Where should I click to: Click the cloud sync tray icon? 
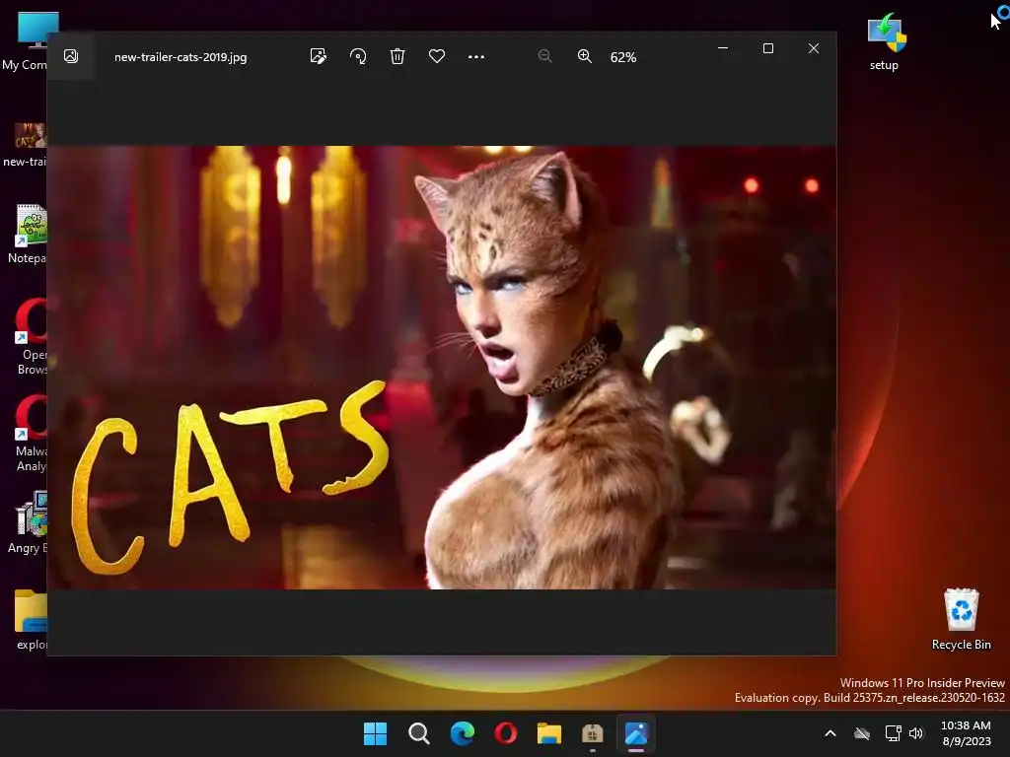(x=862, y=733)
